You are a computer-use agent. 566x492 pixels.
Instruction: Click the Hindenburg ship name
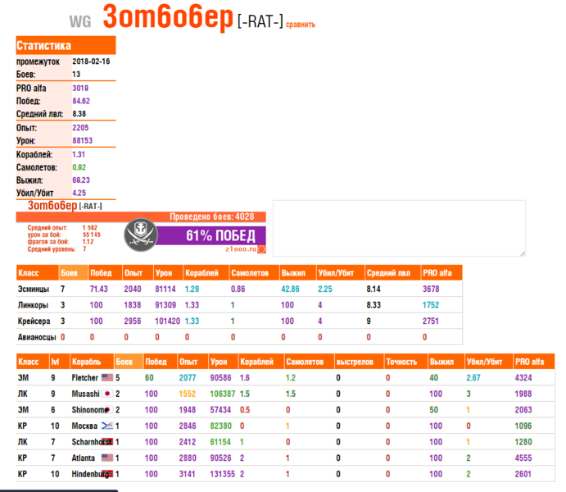(x=90, y=474)
